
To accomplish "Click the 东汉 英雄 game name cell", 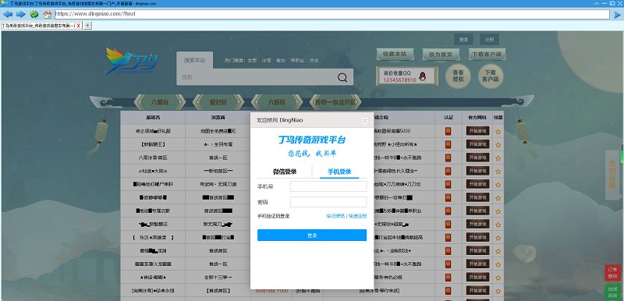I will pyautogui.click(x=153, y=237).
